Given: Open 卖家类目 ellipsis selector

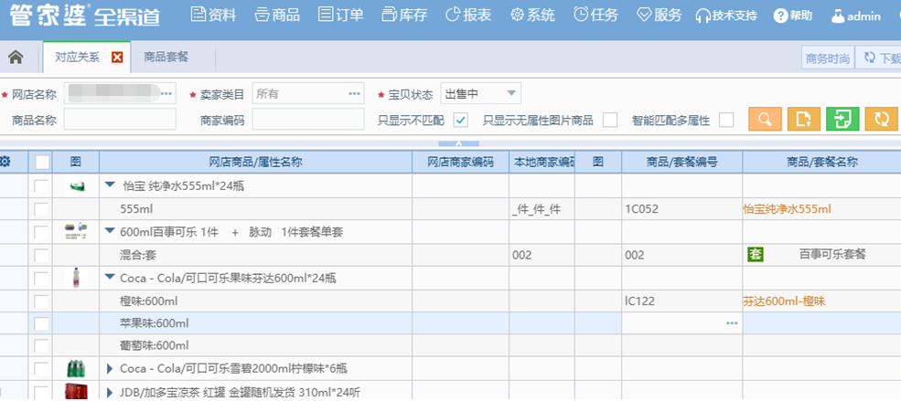Looking at the screenshot, I should coord(355,93).
